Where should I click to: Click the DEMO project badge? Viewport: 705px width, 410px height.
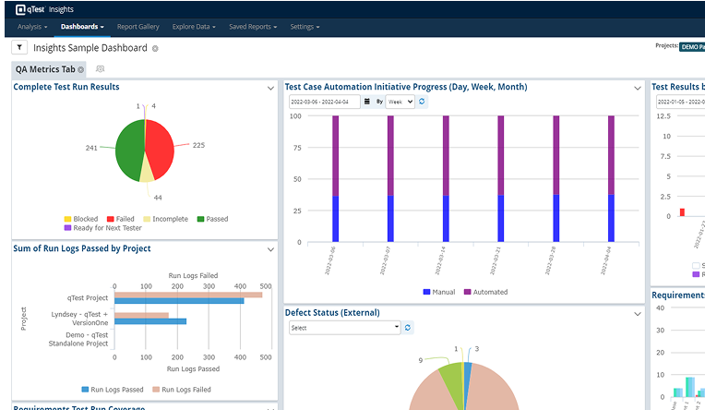pyautogui.click(x=691, y=45)
